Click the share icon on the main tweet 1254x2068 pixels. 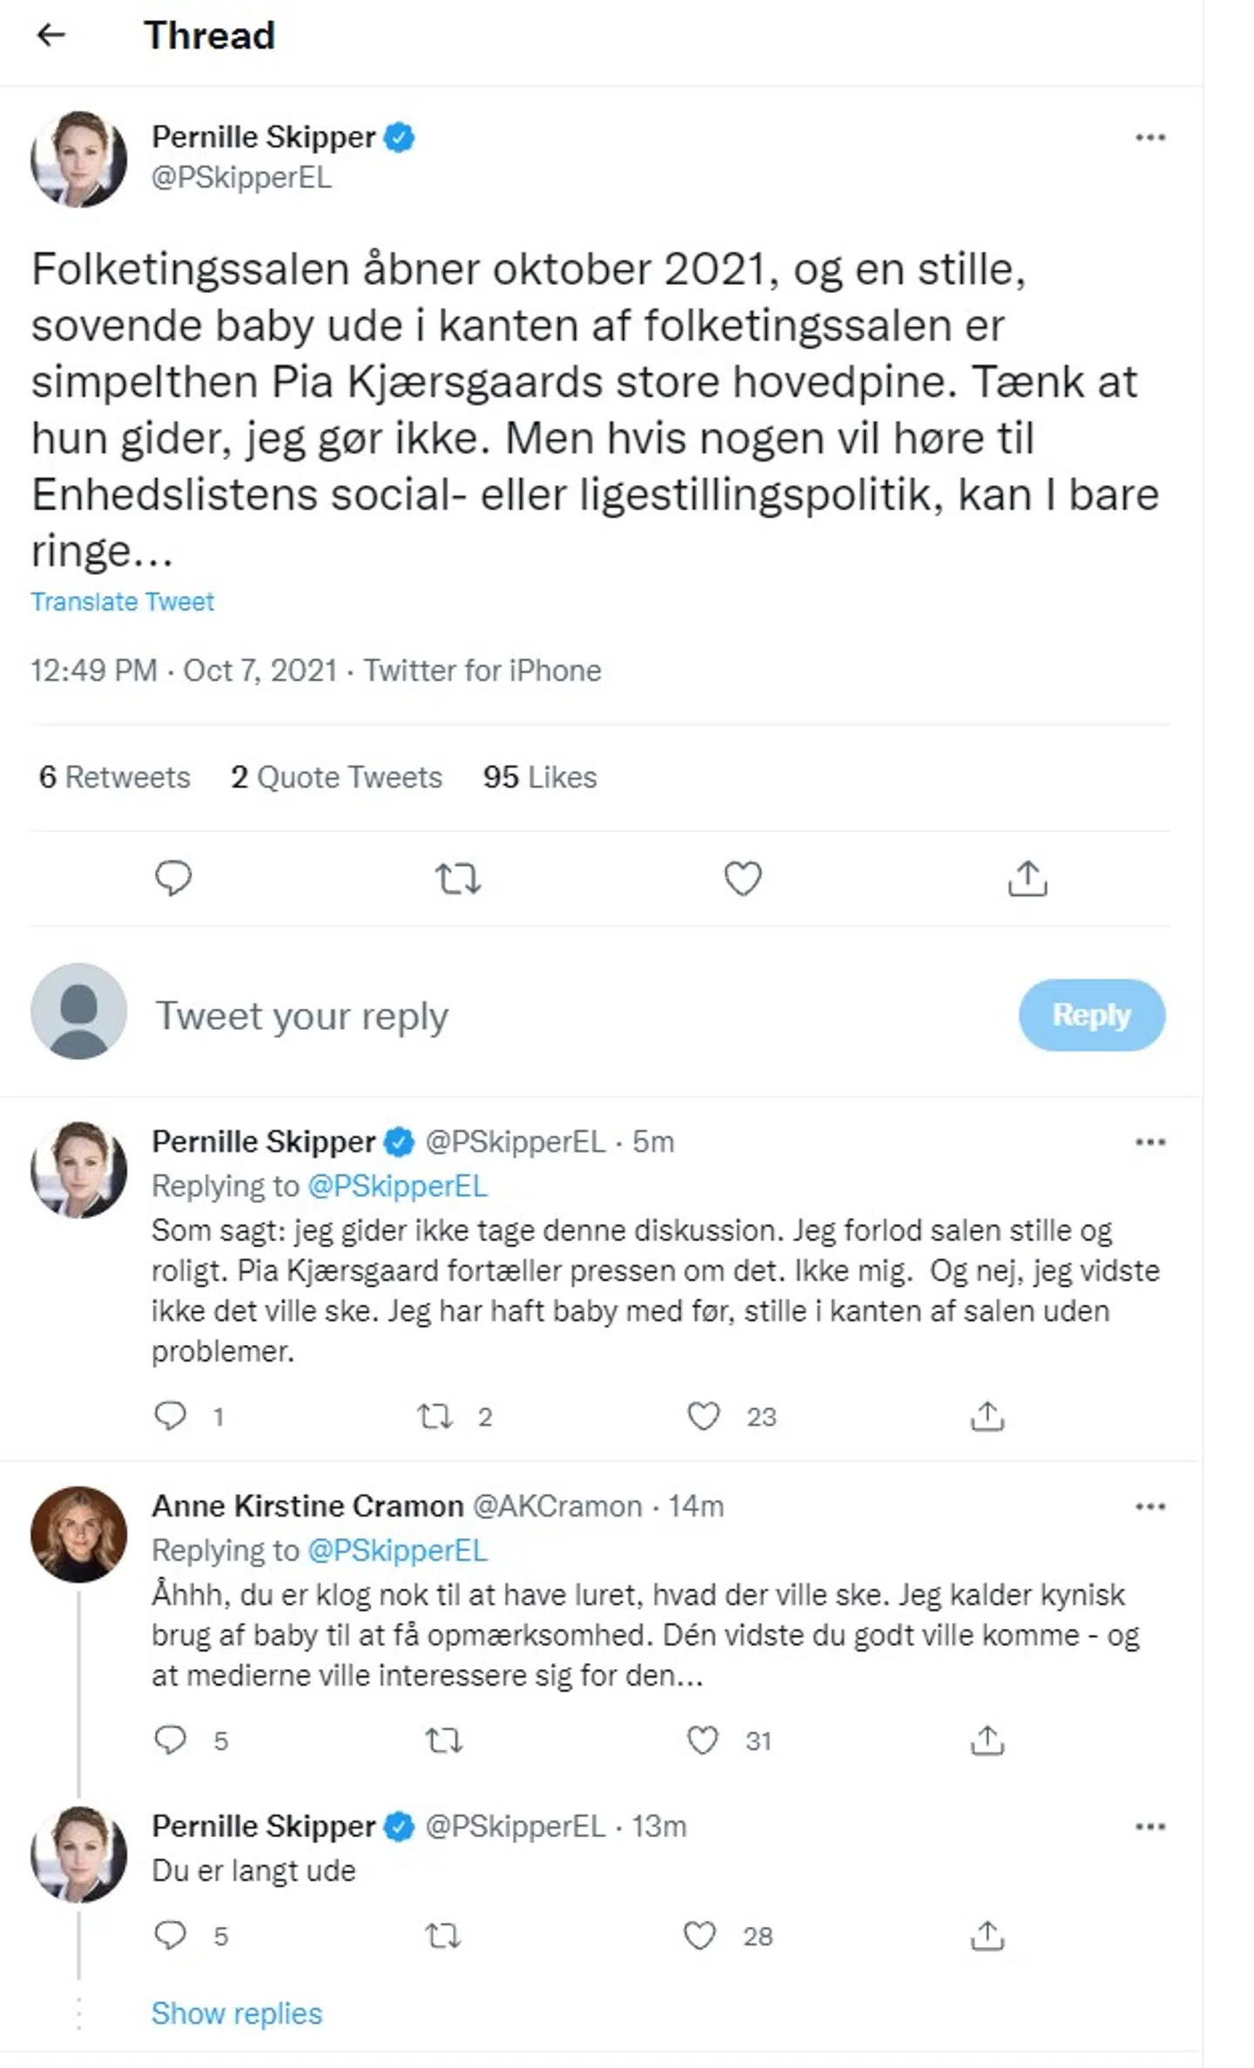1028,880
